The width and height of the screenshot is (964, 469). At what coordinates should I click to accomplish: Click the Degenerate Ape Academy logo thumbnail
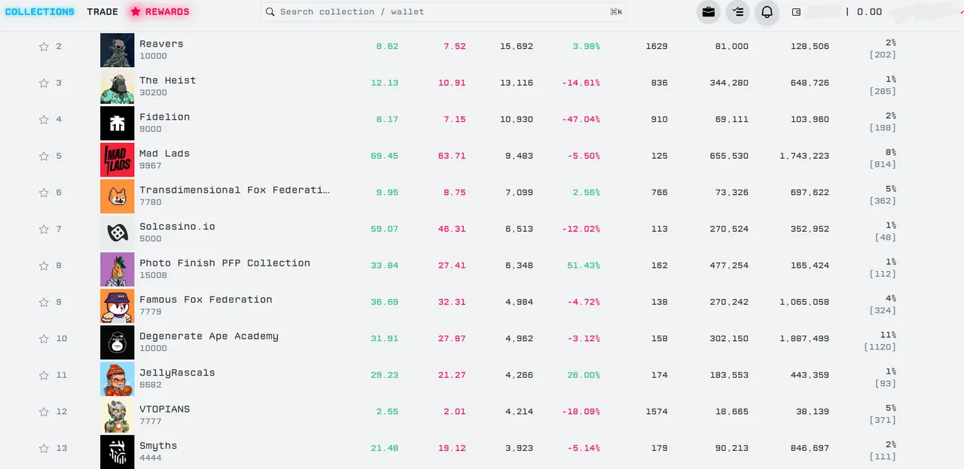[x=117, y=342]
